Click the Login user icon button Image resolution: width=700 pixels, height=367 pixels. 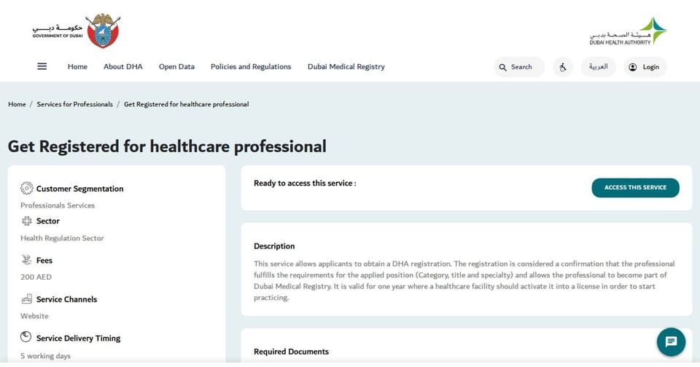645,67
